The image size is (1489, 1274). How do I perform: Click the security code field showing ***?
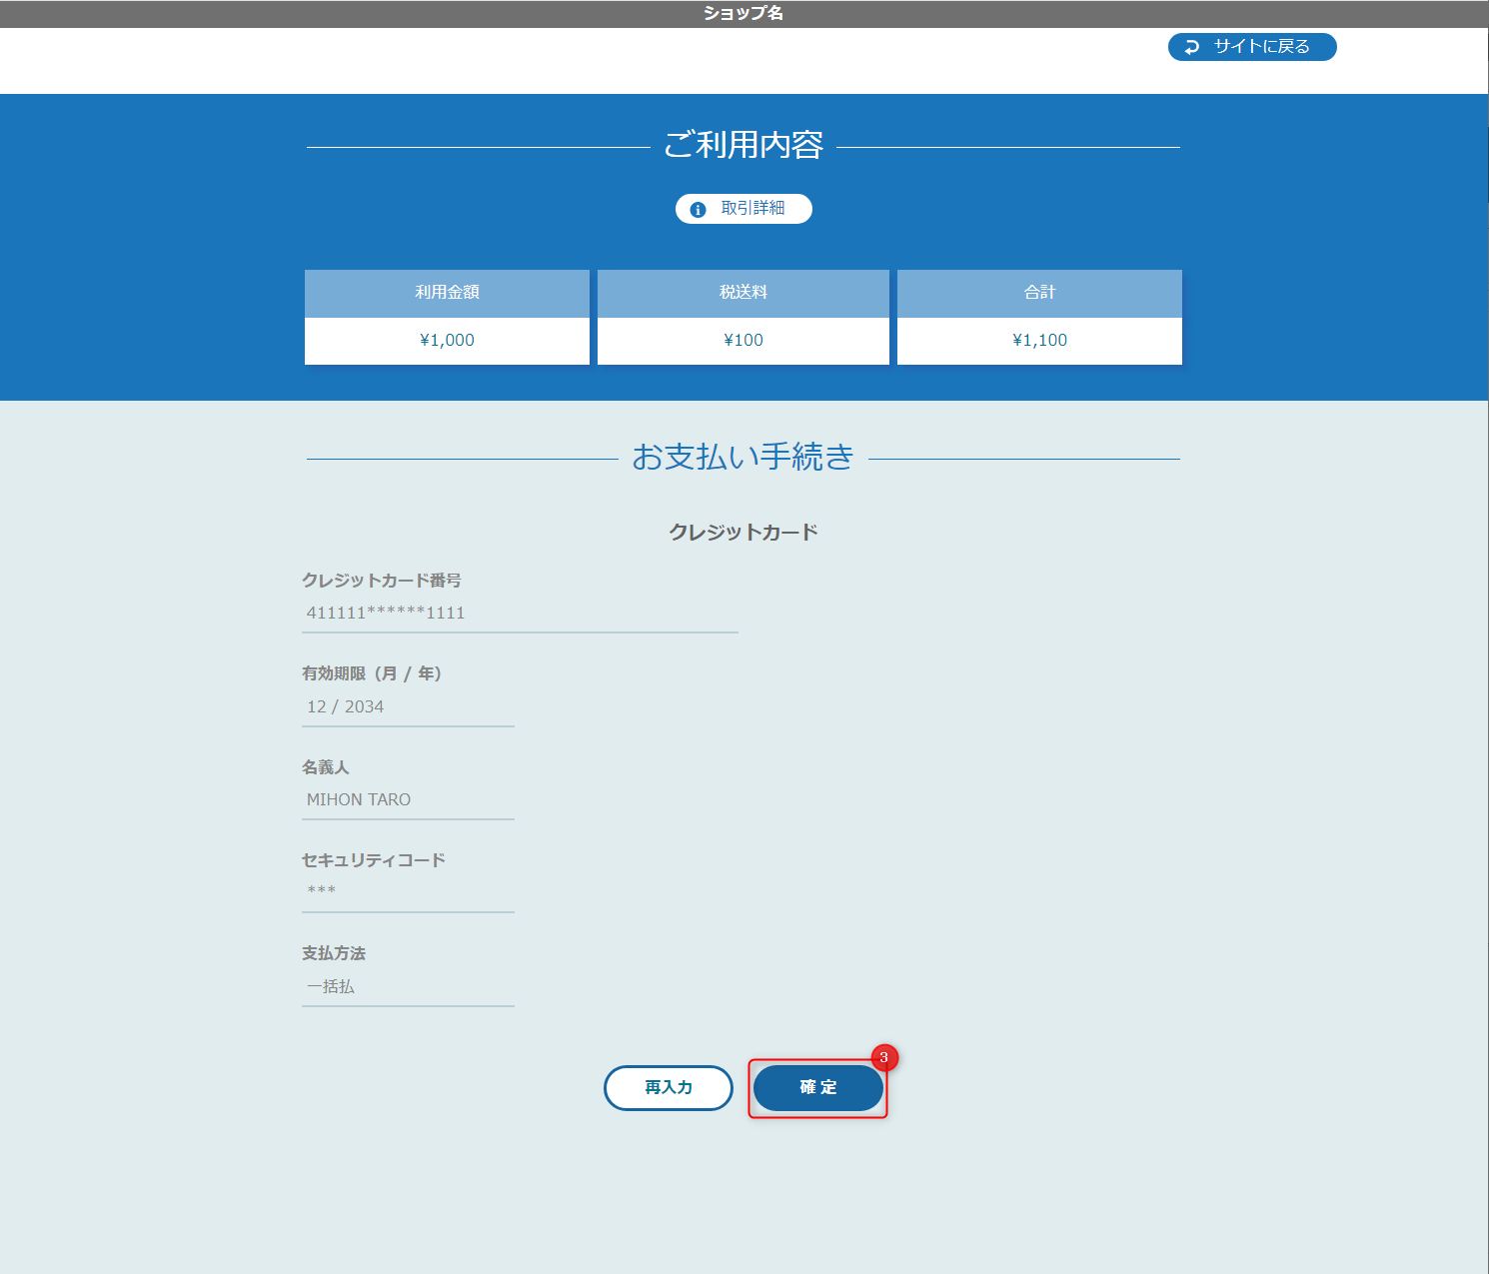(x=408, y=890)
